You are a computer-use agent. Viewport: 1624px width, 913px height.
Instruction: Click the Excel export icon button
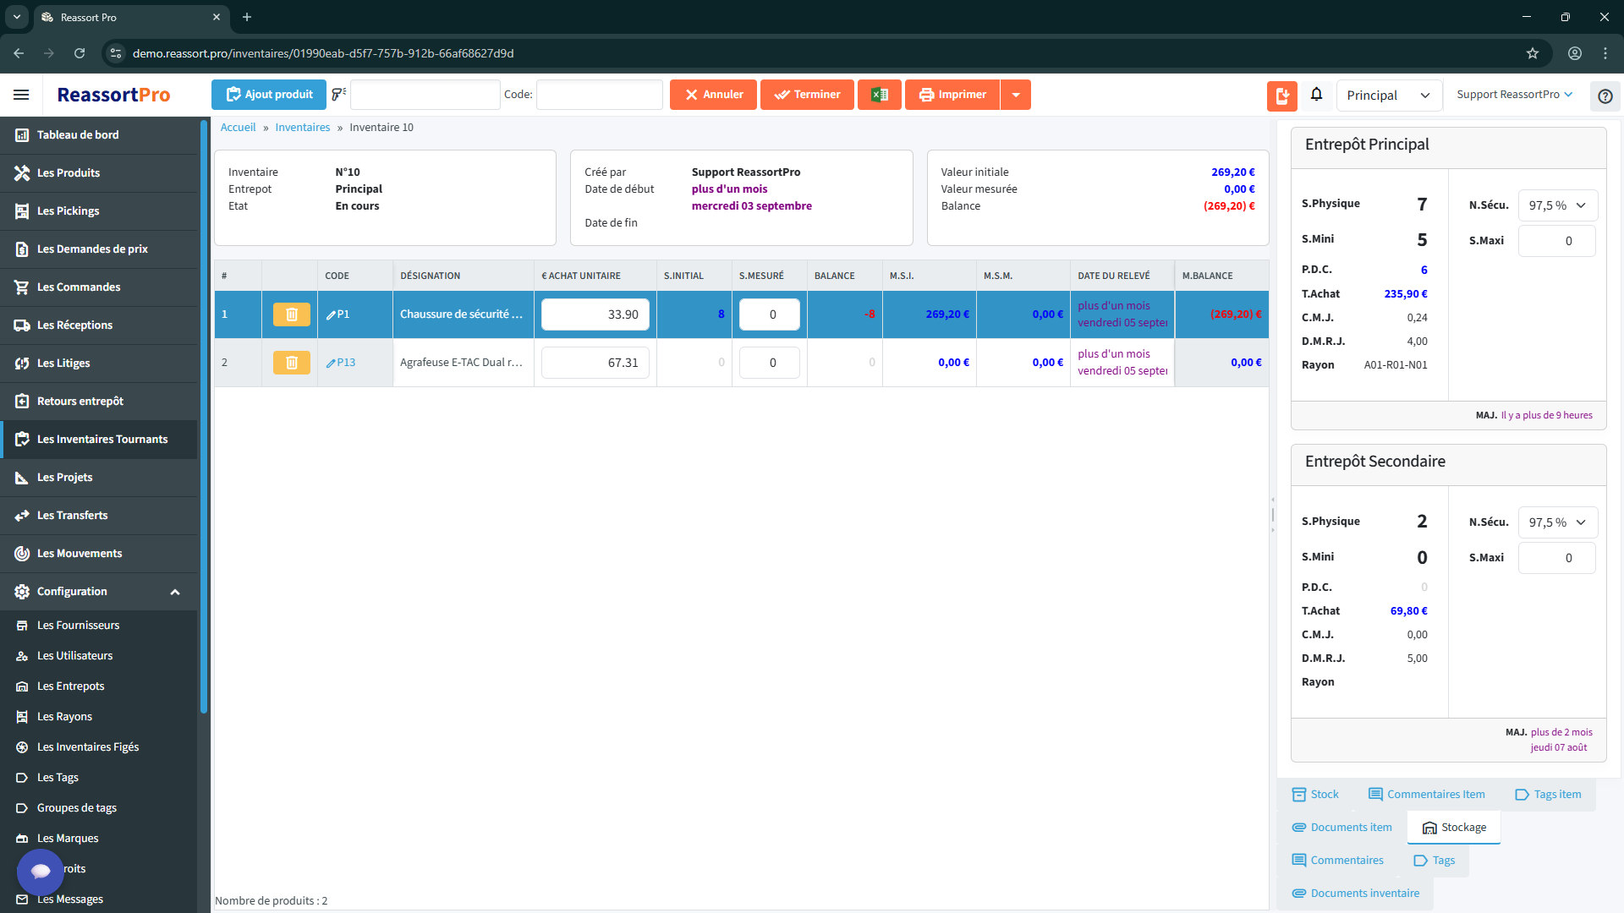tap(879, 95)
